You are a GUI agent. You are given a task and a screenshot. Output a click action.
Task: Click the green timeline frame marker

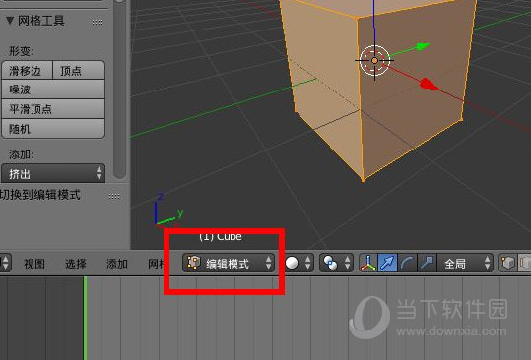point(85,318)
